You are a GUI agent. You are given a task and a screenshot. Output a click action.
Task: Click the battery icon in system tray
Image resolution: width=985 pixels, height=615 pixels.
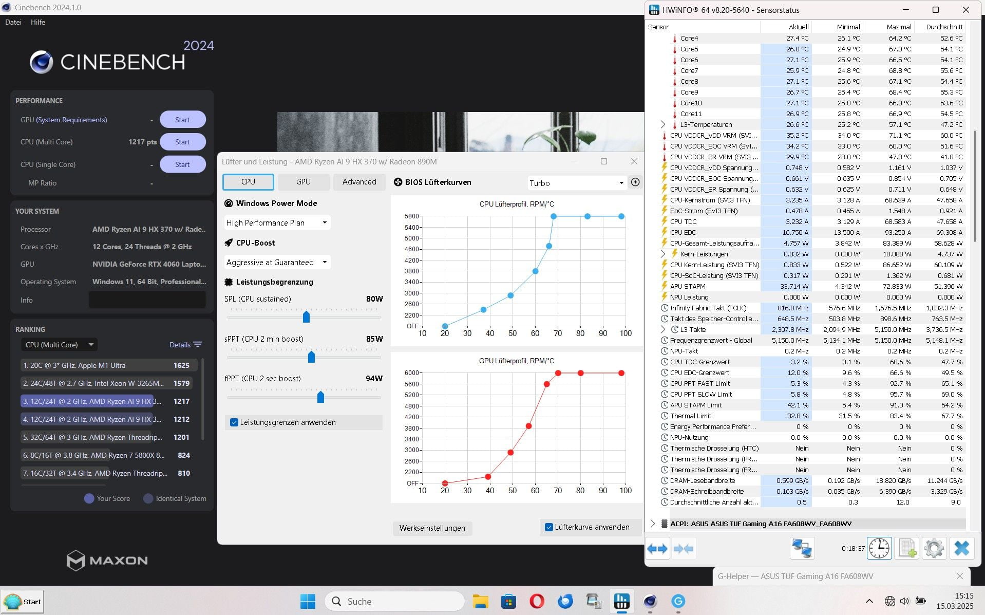pyautogui.click(x=921, y=601)
